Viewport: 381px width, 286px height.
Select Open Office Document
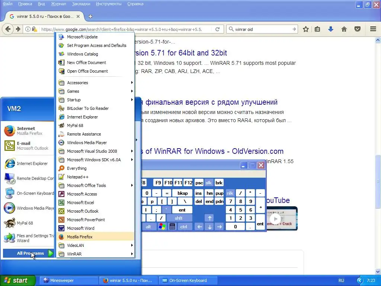pos(95,71)
